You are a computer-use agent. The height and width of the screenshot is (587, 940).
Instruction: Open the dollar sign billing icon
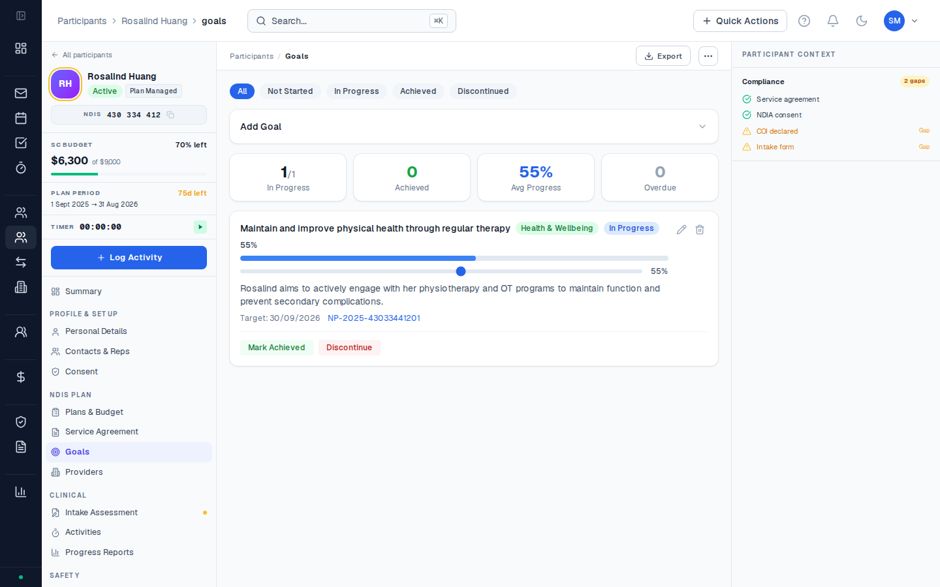pyautogui.click(x=21, y=377)
